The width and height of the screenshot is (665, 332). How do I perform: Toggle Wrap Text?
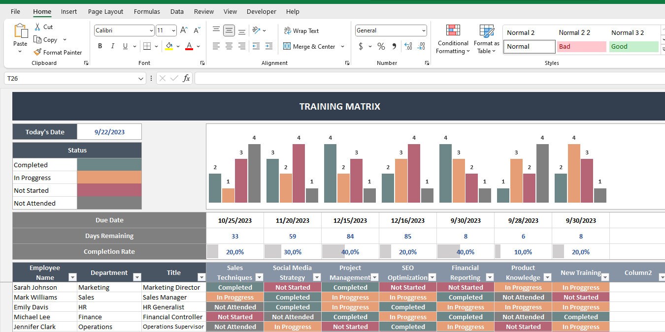click(x=301, y=30)
